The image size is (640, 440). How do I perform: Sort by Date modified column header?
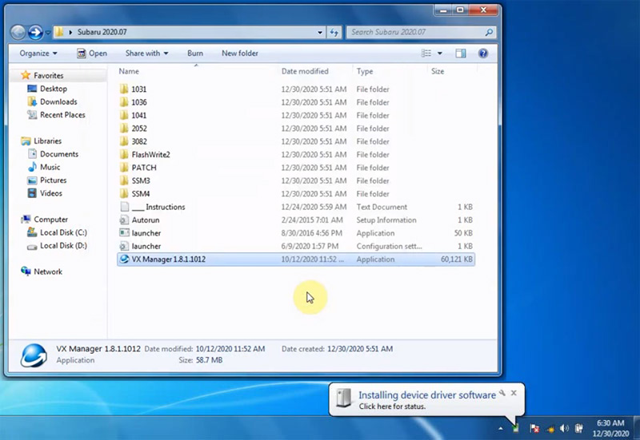[x=305, y=71]
